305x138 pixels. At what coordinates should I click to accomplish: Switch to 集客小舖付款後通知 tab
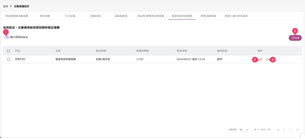coord(236,16)
